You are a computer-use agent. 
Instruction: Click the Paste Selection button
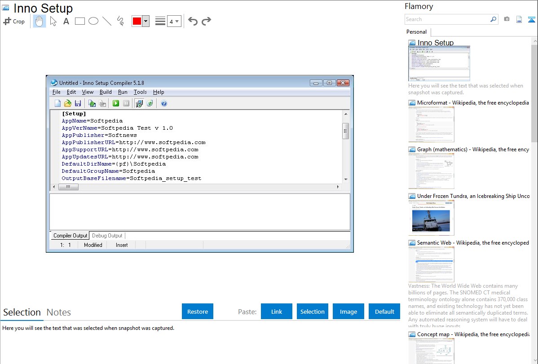coord(313,311)
